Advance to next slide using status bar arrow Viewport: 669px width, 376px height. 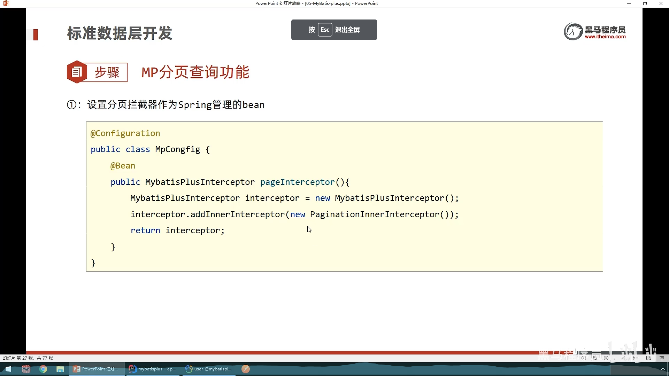click(x=606, y=358)
